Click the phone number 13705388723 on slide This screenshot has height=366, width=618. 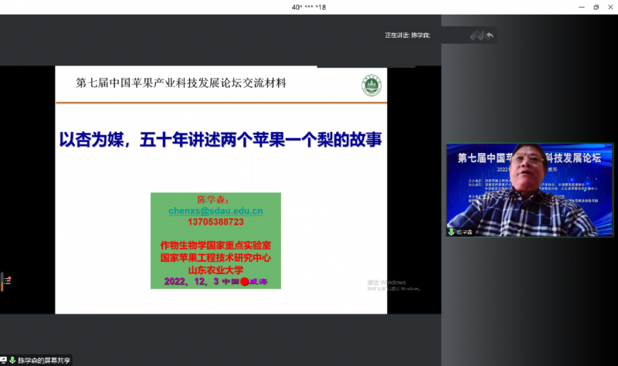pyautogui.click(x=216, y=222)
